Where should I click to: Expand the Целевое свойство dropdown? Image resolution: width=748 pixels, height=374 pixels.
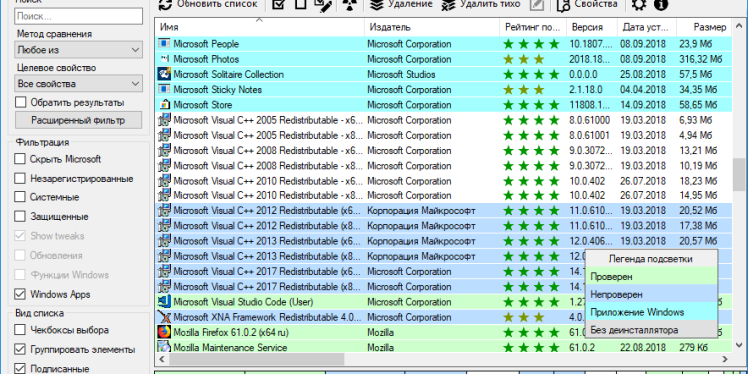tap(78, 84)
